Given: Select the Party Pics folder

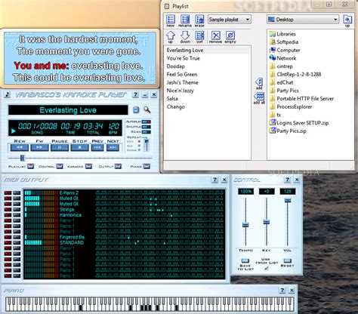Looking at the screenshot, I should pos(288,91).
